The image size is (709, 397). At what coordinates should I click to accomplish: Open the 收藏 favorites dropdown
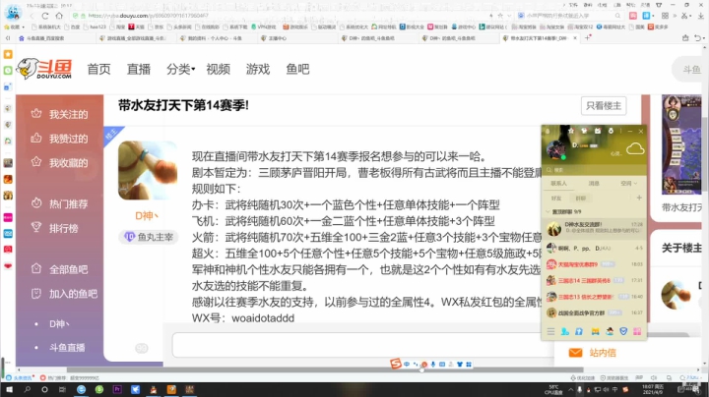point(14,28)
